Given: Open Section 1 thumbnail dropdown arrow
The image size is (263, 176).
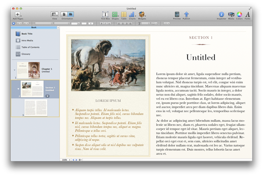Looking at the screenshot, I should pos(47,96).
